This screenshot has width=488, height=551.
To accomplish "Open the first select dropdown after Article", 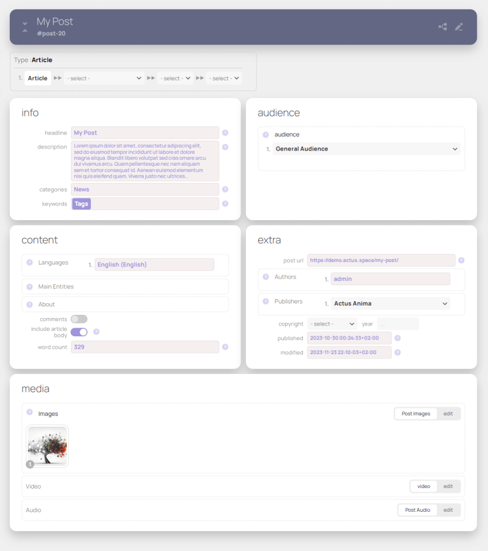I will pos(104,79).
